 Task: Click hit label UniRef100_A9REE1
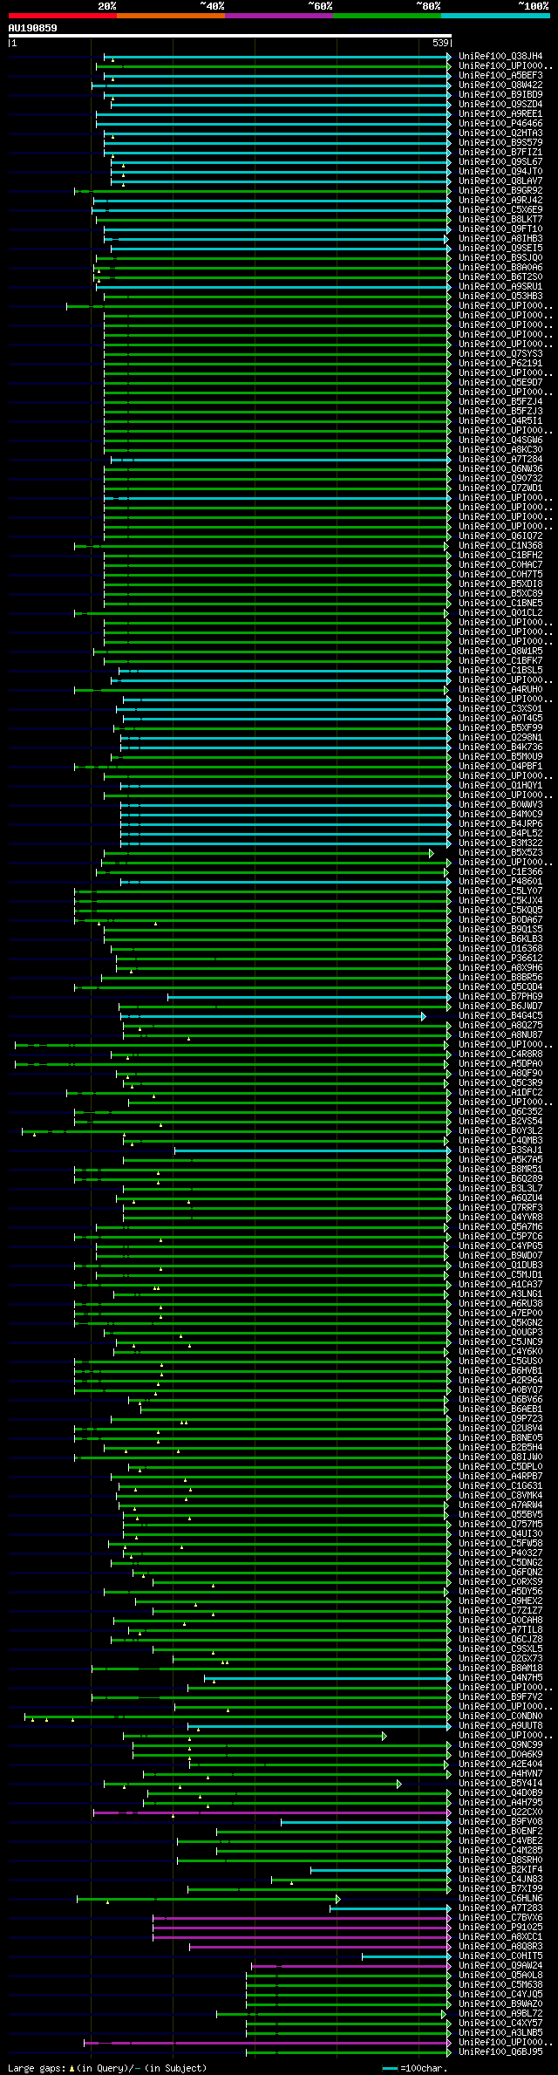coord(500,114)
